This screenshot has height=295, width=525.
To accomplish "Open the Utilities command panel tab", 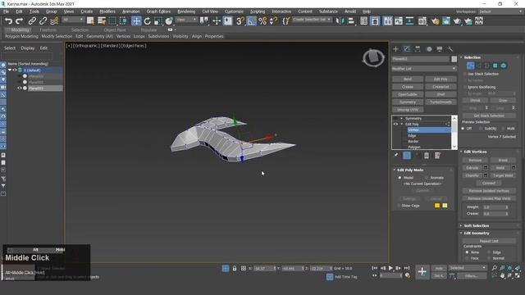I will [450, 49].
